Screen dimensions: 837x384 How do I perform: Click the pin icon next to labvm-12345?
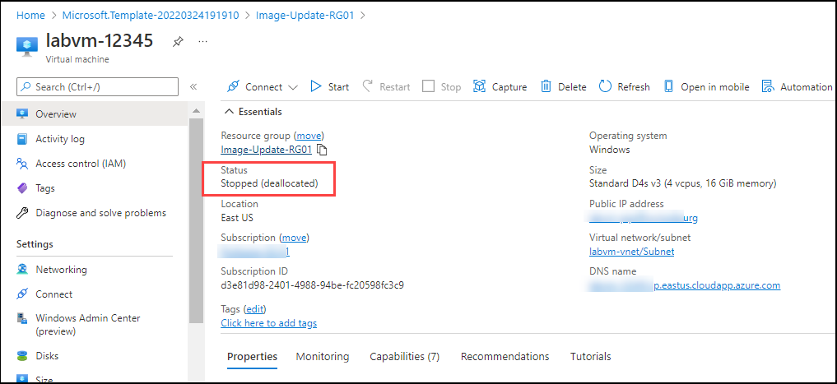tap(178, 42)
